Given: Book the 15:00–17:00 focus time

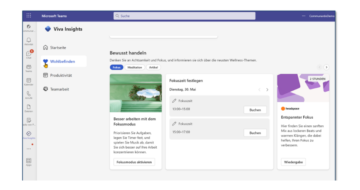Looking at the screenshot, I should pos(255,133).
